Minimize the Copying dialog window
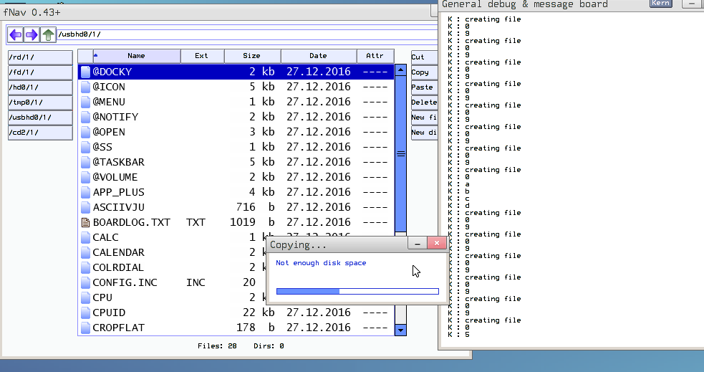Viewport: 704px width, 372px height. (417, 244)
